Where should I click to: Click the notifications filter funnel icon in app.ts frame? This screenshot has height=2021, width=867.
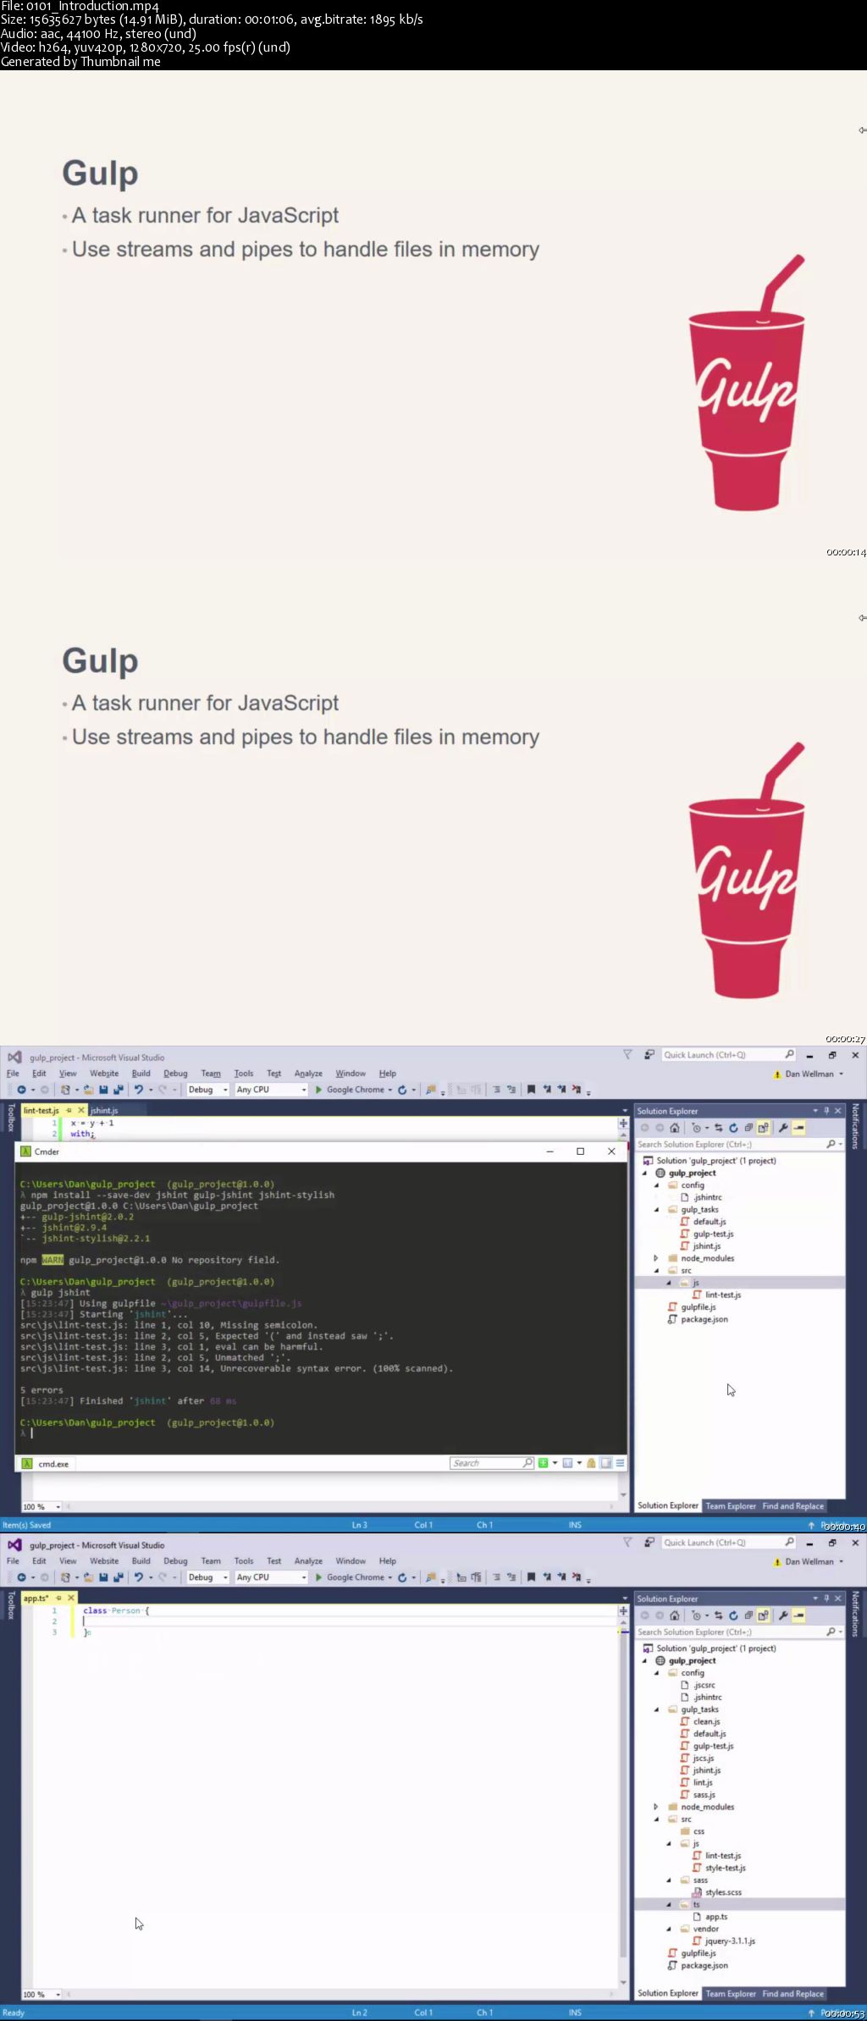[x=627, y=1543]
